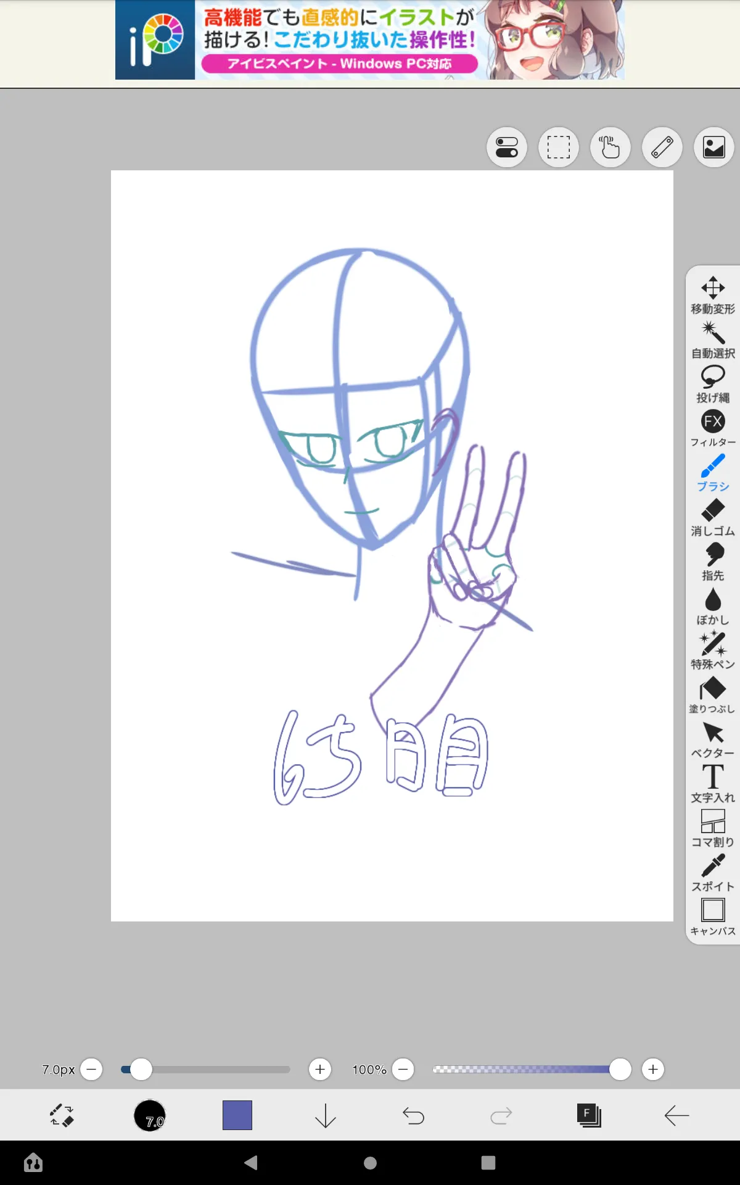The height and width of the screenshot is (1185, 740).
Task: Select the Eraser (消しゴム) tool
Action: (x=713, y=517)
